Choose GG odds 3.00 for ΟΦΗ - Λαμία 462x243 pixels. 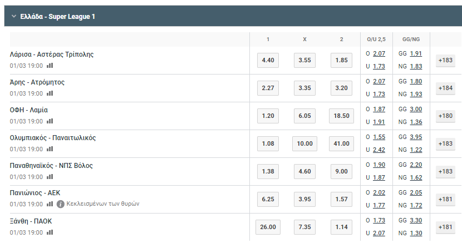click(x=416, y=109)
